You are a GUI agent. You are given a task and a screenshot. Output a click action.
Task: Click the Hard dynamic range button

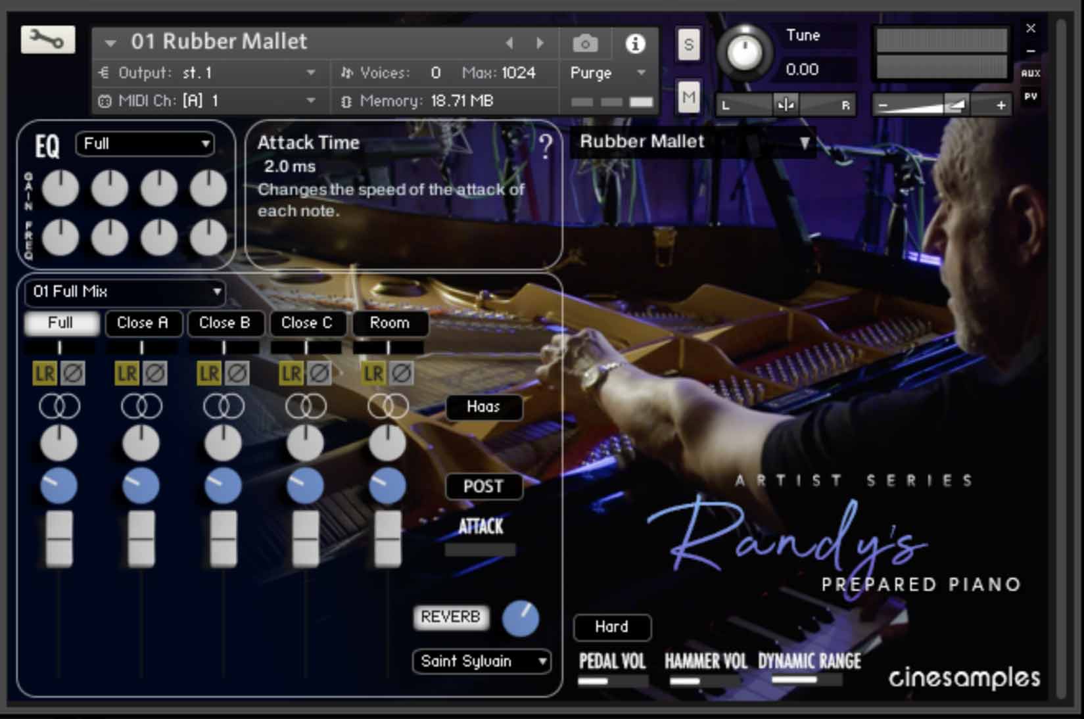(611, 628)
